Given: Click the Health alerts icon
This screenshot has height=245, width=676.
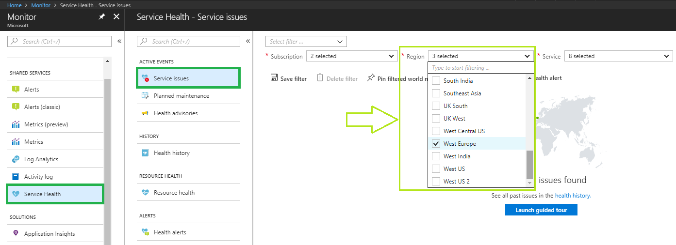Looking at the screenshot, I should pos(145,232).
